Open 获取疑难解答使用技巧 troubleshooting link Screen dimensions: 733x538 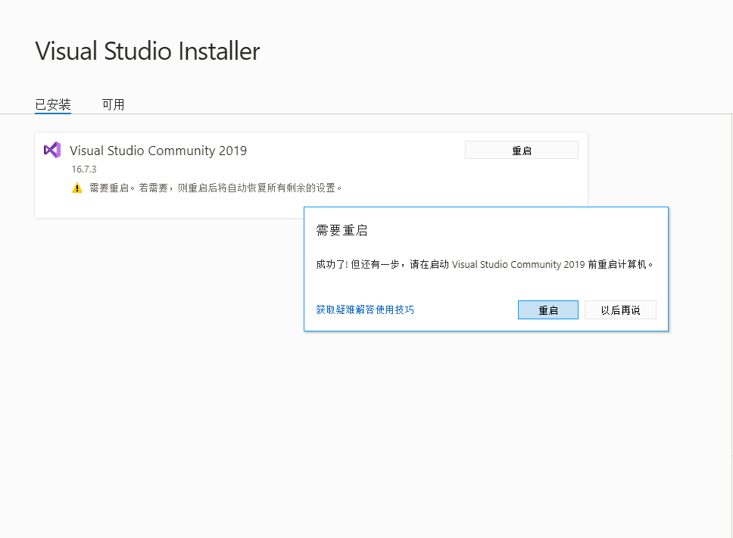click(x=365, y=309)
